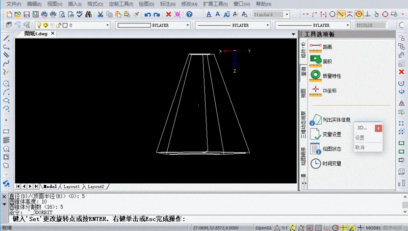The width and height of the screenshot is (408, 231).
Task: Toggle the MODEL space button in status bar
Action: pyautogui.click(x=374, y=227)
